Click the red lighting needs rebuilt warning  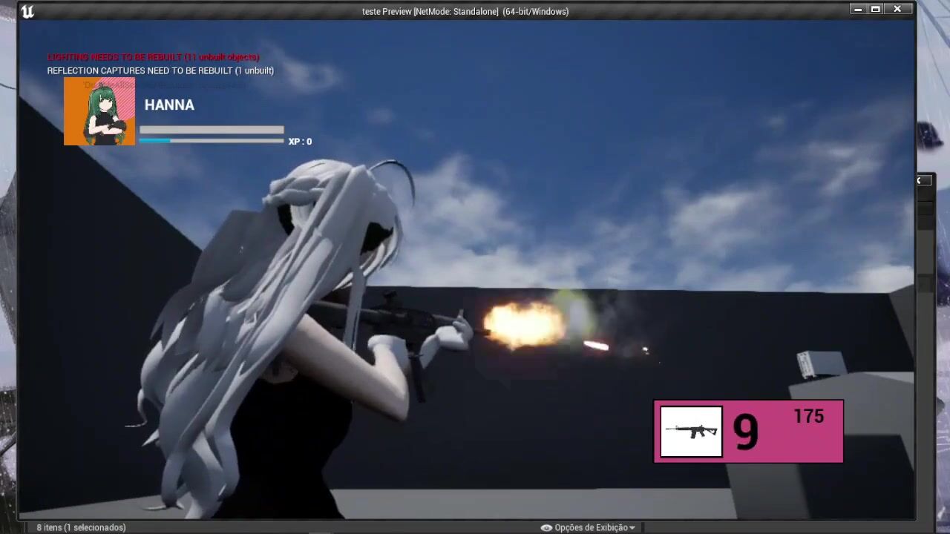point(153,57)
